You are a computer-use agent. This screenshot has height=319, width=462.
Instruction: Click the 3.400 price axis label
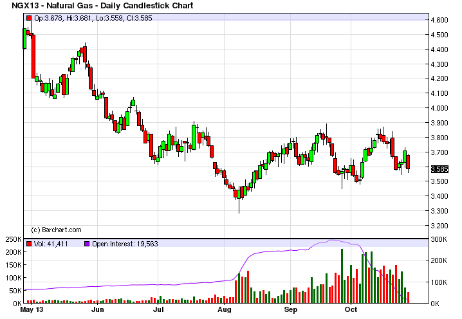coord(439,196)
